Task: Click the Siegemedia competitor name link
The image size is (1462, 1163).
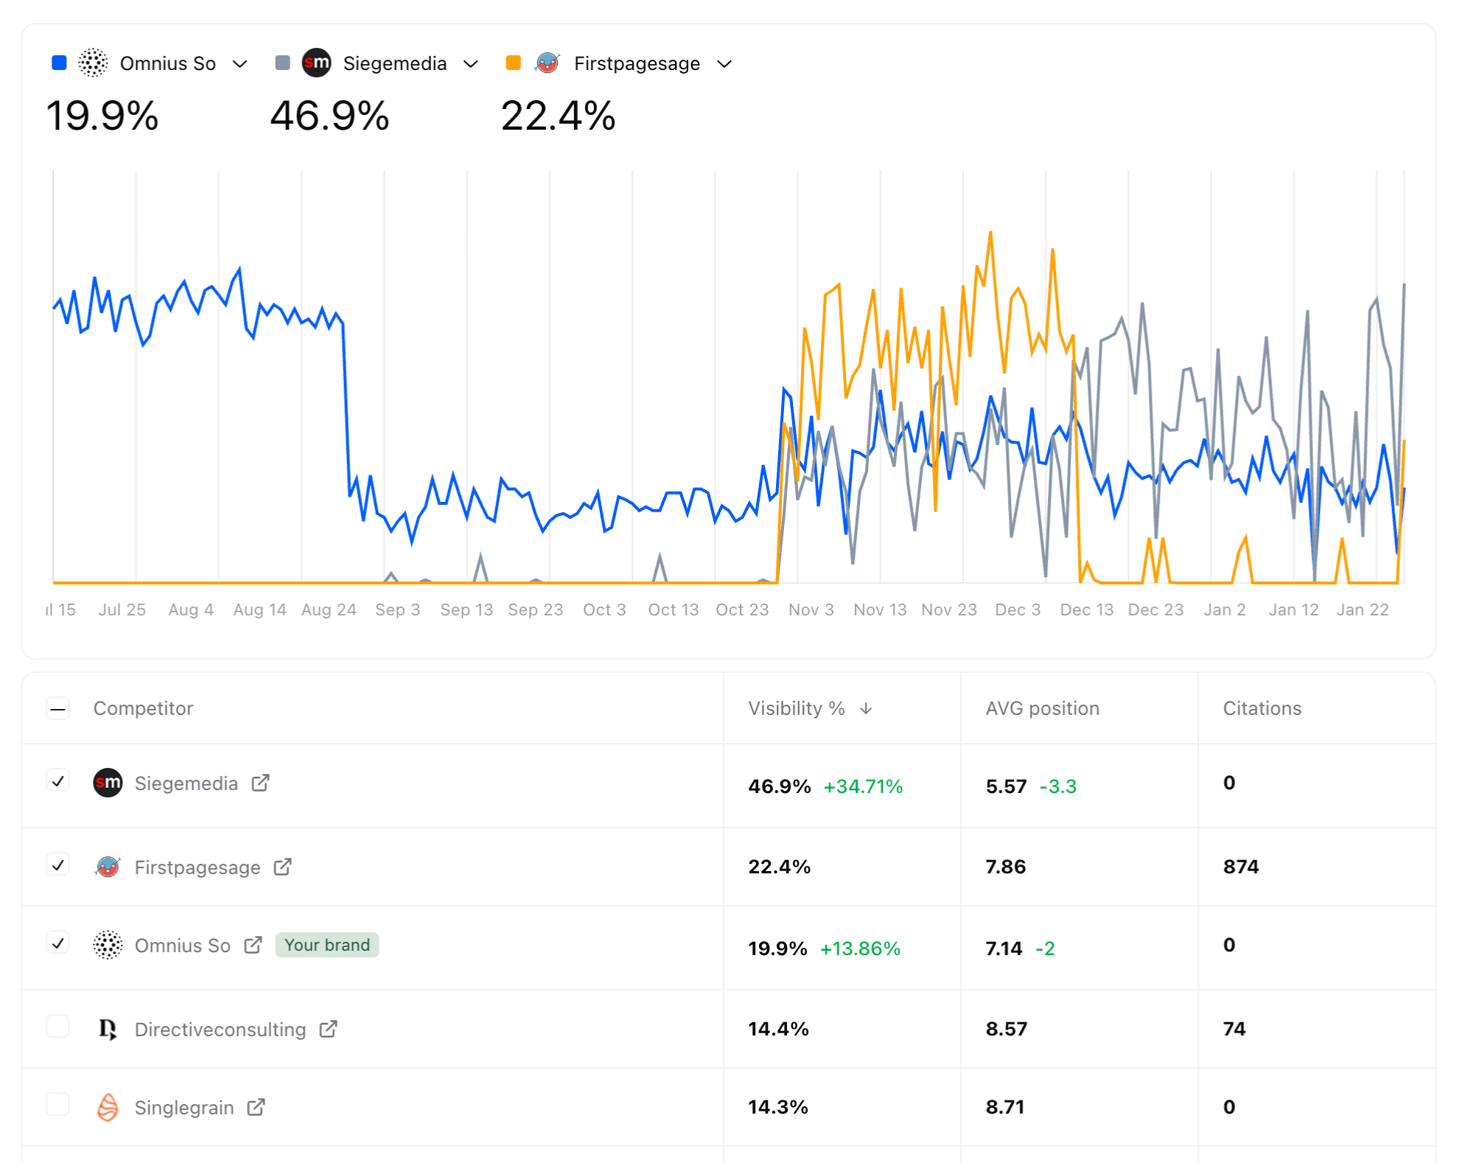Action: (x=186, y=783)
